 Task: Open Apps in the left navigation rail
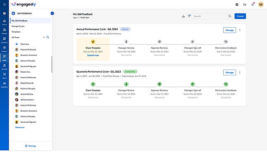[x=5, y=58]
